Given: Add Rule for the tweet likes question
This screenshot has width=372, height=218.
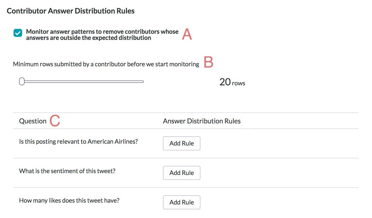Looking at the screenshot, I should click(x=182, y=202).
